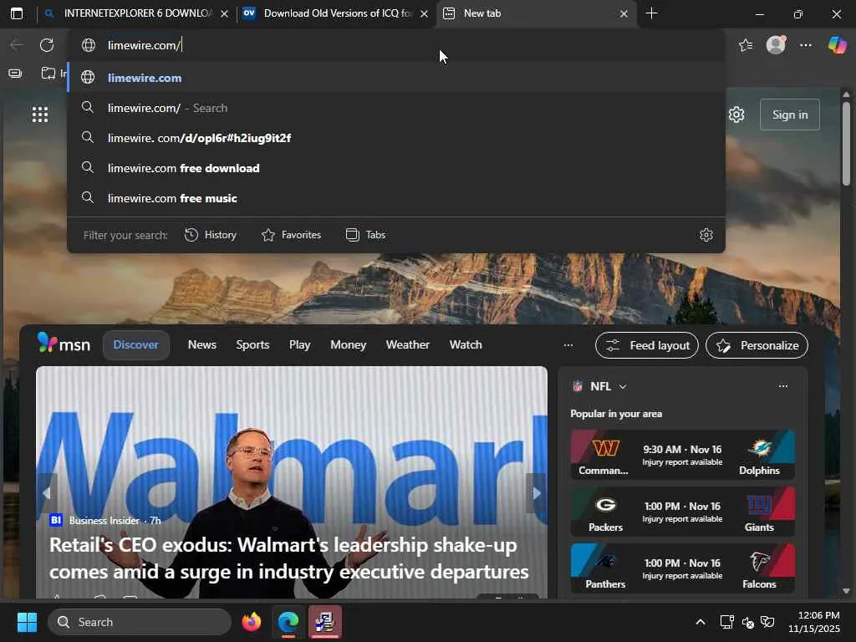Viewport: 856px width, 642px height.
Task: Open the Panthers vs Falcons game card
Action: 682,568
